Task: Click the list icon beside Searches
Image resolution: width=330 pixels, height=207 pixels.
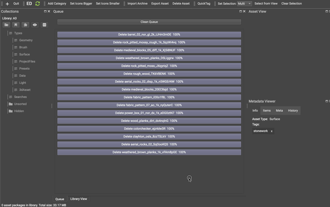Action: tap(11, 97)
